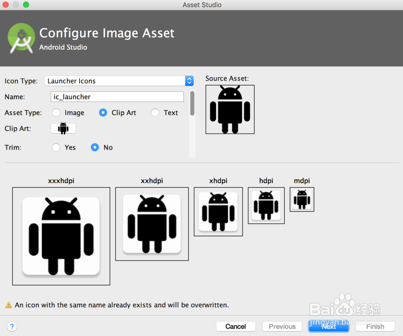Click the mdpi icon preview
The image size is (403, 336).
click(x=302, y=199)
